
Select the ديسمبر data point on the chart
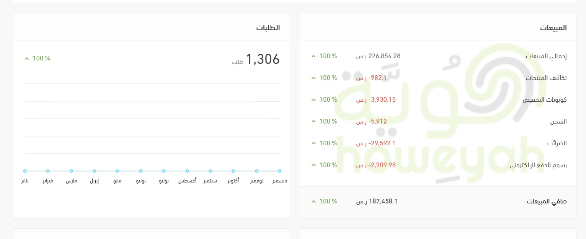(x=280, y=171)
